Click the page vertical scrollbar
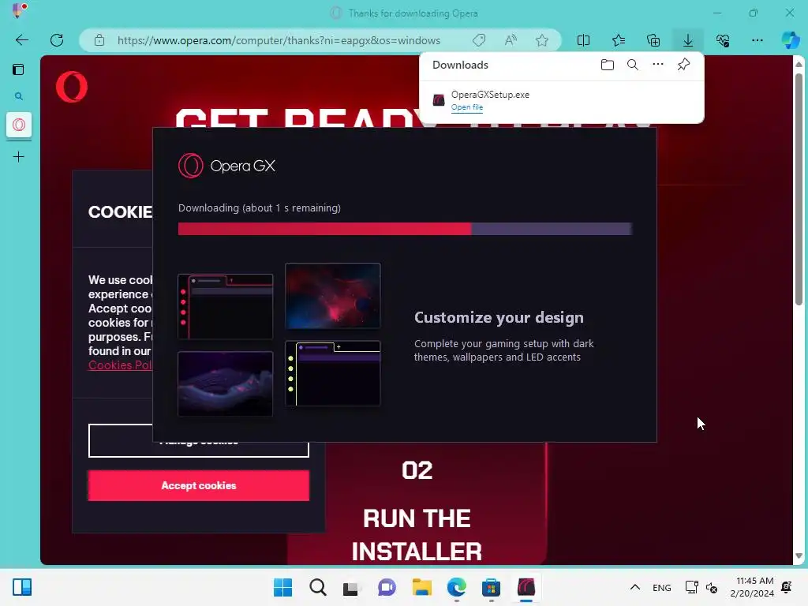 click(x=799, y=189)
